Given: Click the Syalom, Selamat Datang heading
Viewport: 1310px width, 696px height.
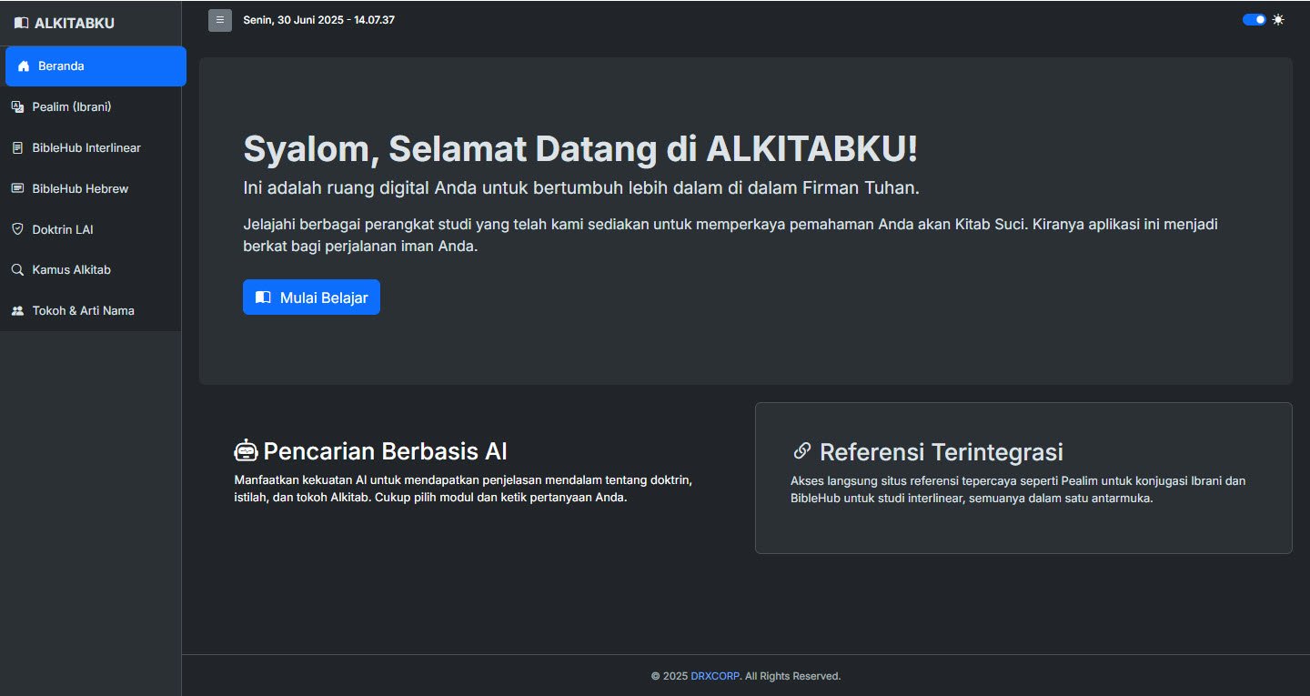Looking at the screenshot, I should 580,149.
